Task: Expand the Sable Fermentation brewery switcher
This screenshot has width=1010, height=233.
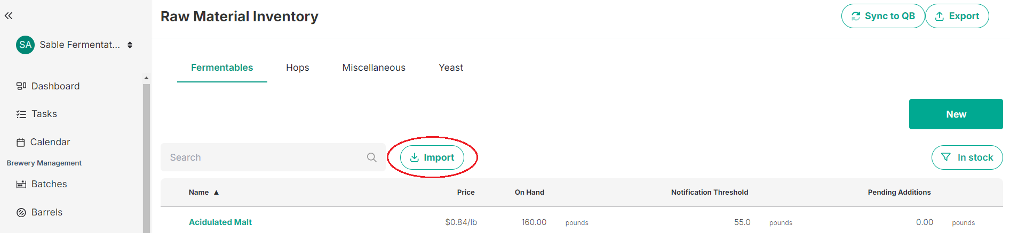Action: (130, 45)
